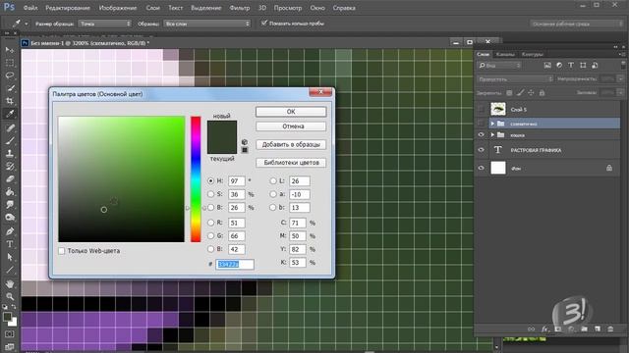The height and width of the screenshot is (353, 629).
Task: Confirm color with the OK button
Action: pyautogui.click(x=291, y=112)
